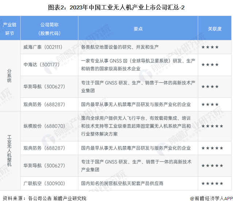This screenshot has width=233, height=206.
Task: Click the star rating in 威海广泰 row
Action: [210, 47]
